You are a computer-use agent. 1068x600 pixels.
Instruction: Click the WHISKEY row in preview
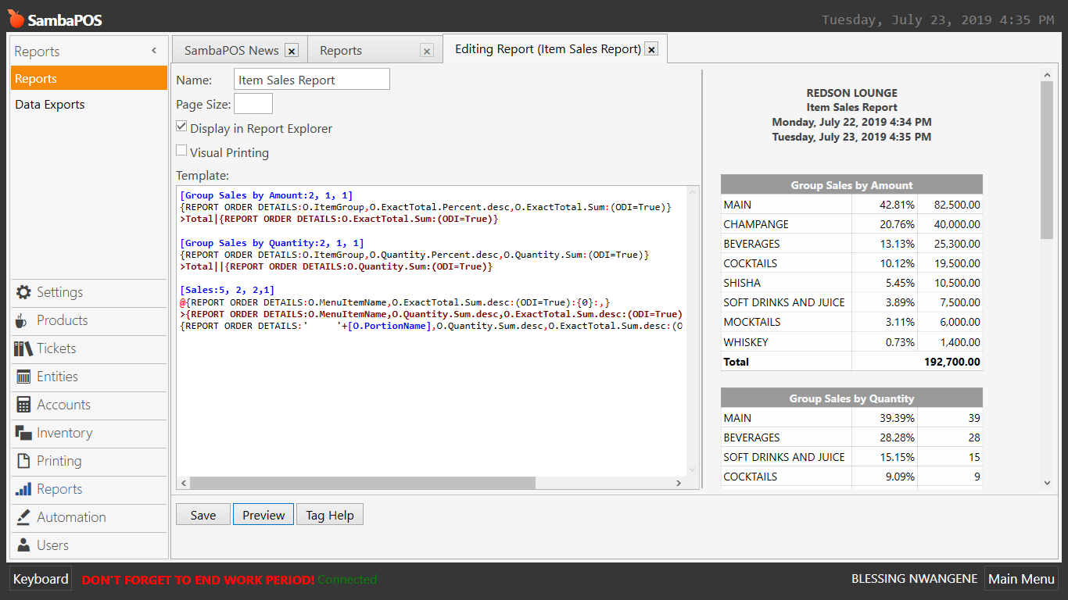pos(851,342)
